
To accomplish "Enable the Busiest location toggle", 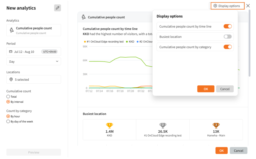I will tap(227, 37).
